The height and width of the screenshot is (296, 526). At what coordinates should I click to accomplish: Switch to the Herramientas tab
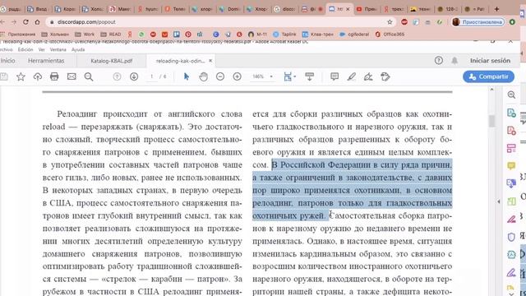[46, 61]
